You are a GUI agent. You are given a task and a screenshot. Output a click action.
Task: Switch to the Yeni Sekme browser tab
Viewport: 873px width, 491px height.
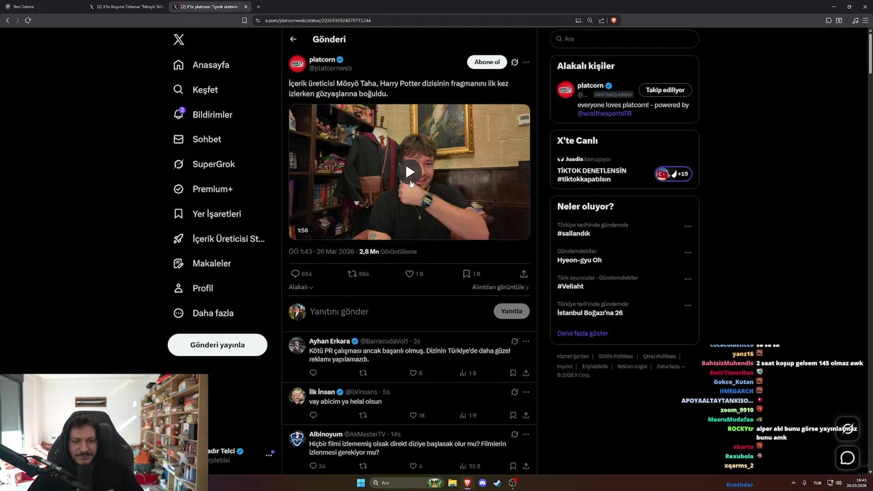click(x=42, y=7)
